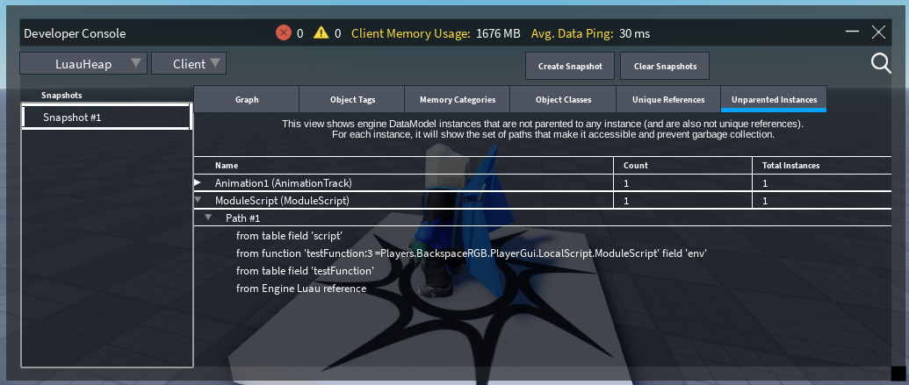Open the Object Classes tab
Viewport: 909px width, 385px height.
[563, 100]
